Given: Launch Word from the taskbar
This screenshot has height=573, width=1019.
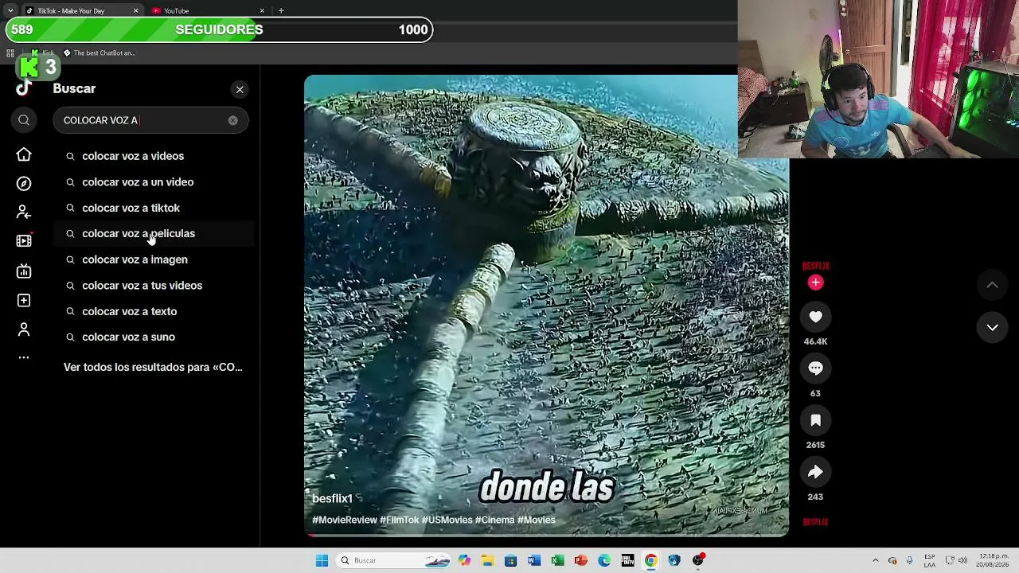Looking at the screenshot, I should click(534, 560).
